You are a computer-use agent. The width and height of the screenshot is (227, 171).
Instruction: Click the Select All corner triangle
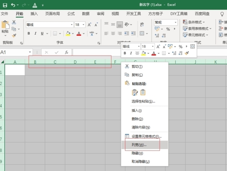(x=3, y=62)
